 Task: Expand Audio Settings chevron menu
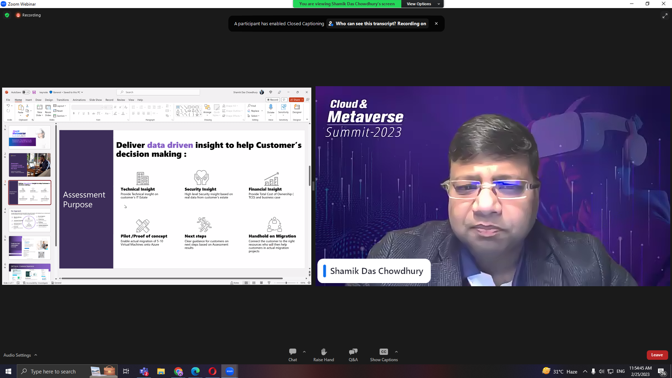pyautogui.click(x=36, y=355)
